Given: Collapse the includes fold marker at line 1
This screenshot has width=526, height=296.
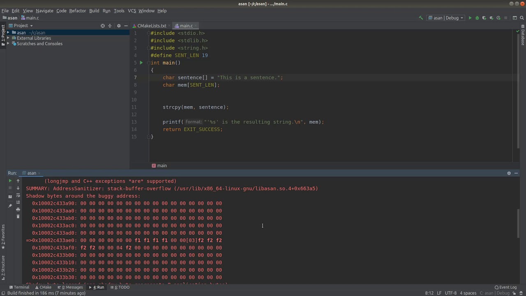Looking at the screenshot, I should coord(148,33).
